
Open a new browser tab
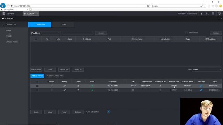pyautogui.click(x=31, y=10)
